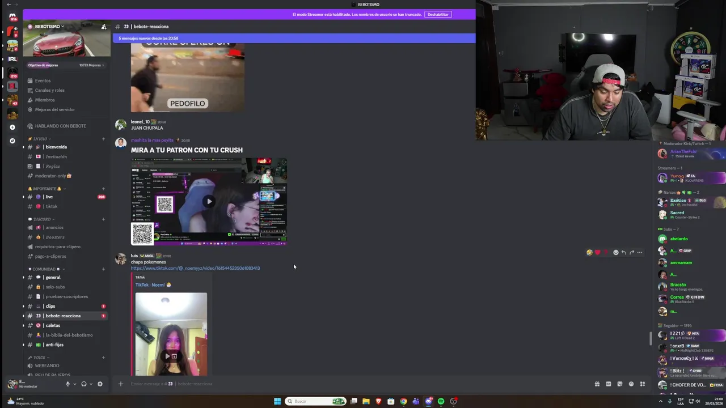Open Discover servers compass icon
Viewport: 726px width, 408px height.
click(12, 141)
